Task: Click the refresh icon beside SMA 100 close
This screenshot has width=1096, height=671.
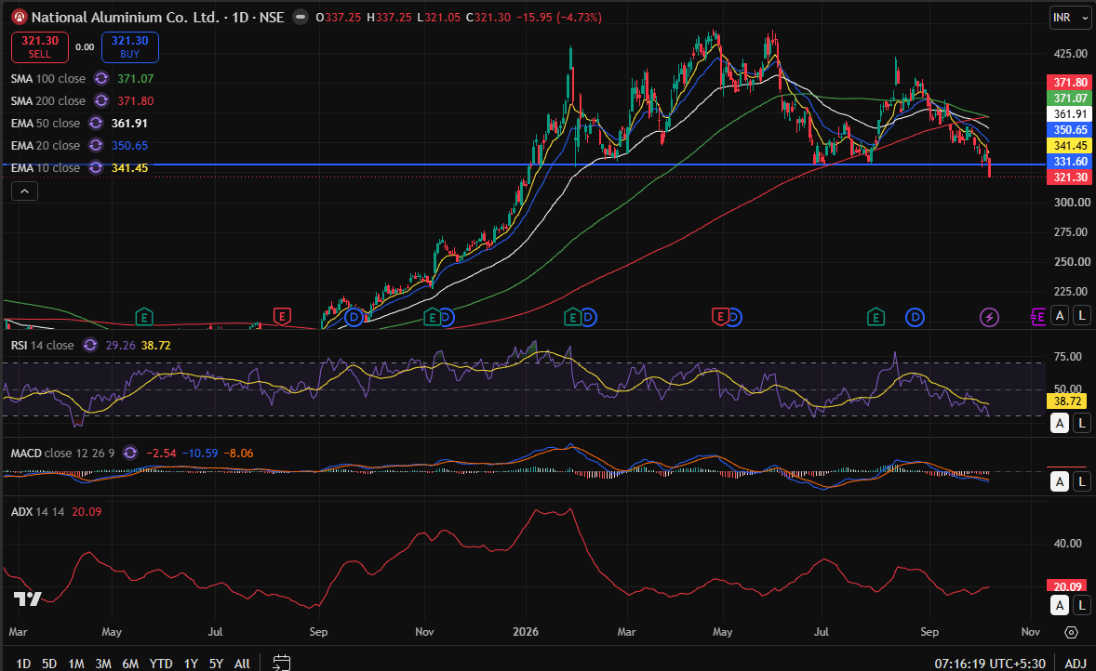Action: click(x=101, y=79)
